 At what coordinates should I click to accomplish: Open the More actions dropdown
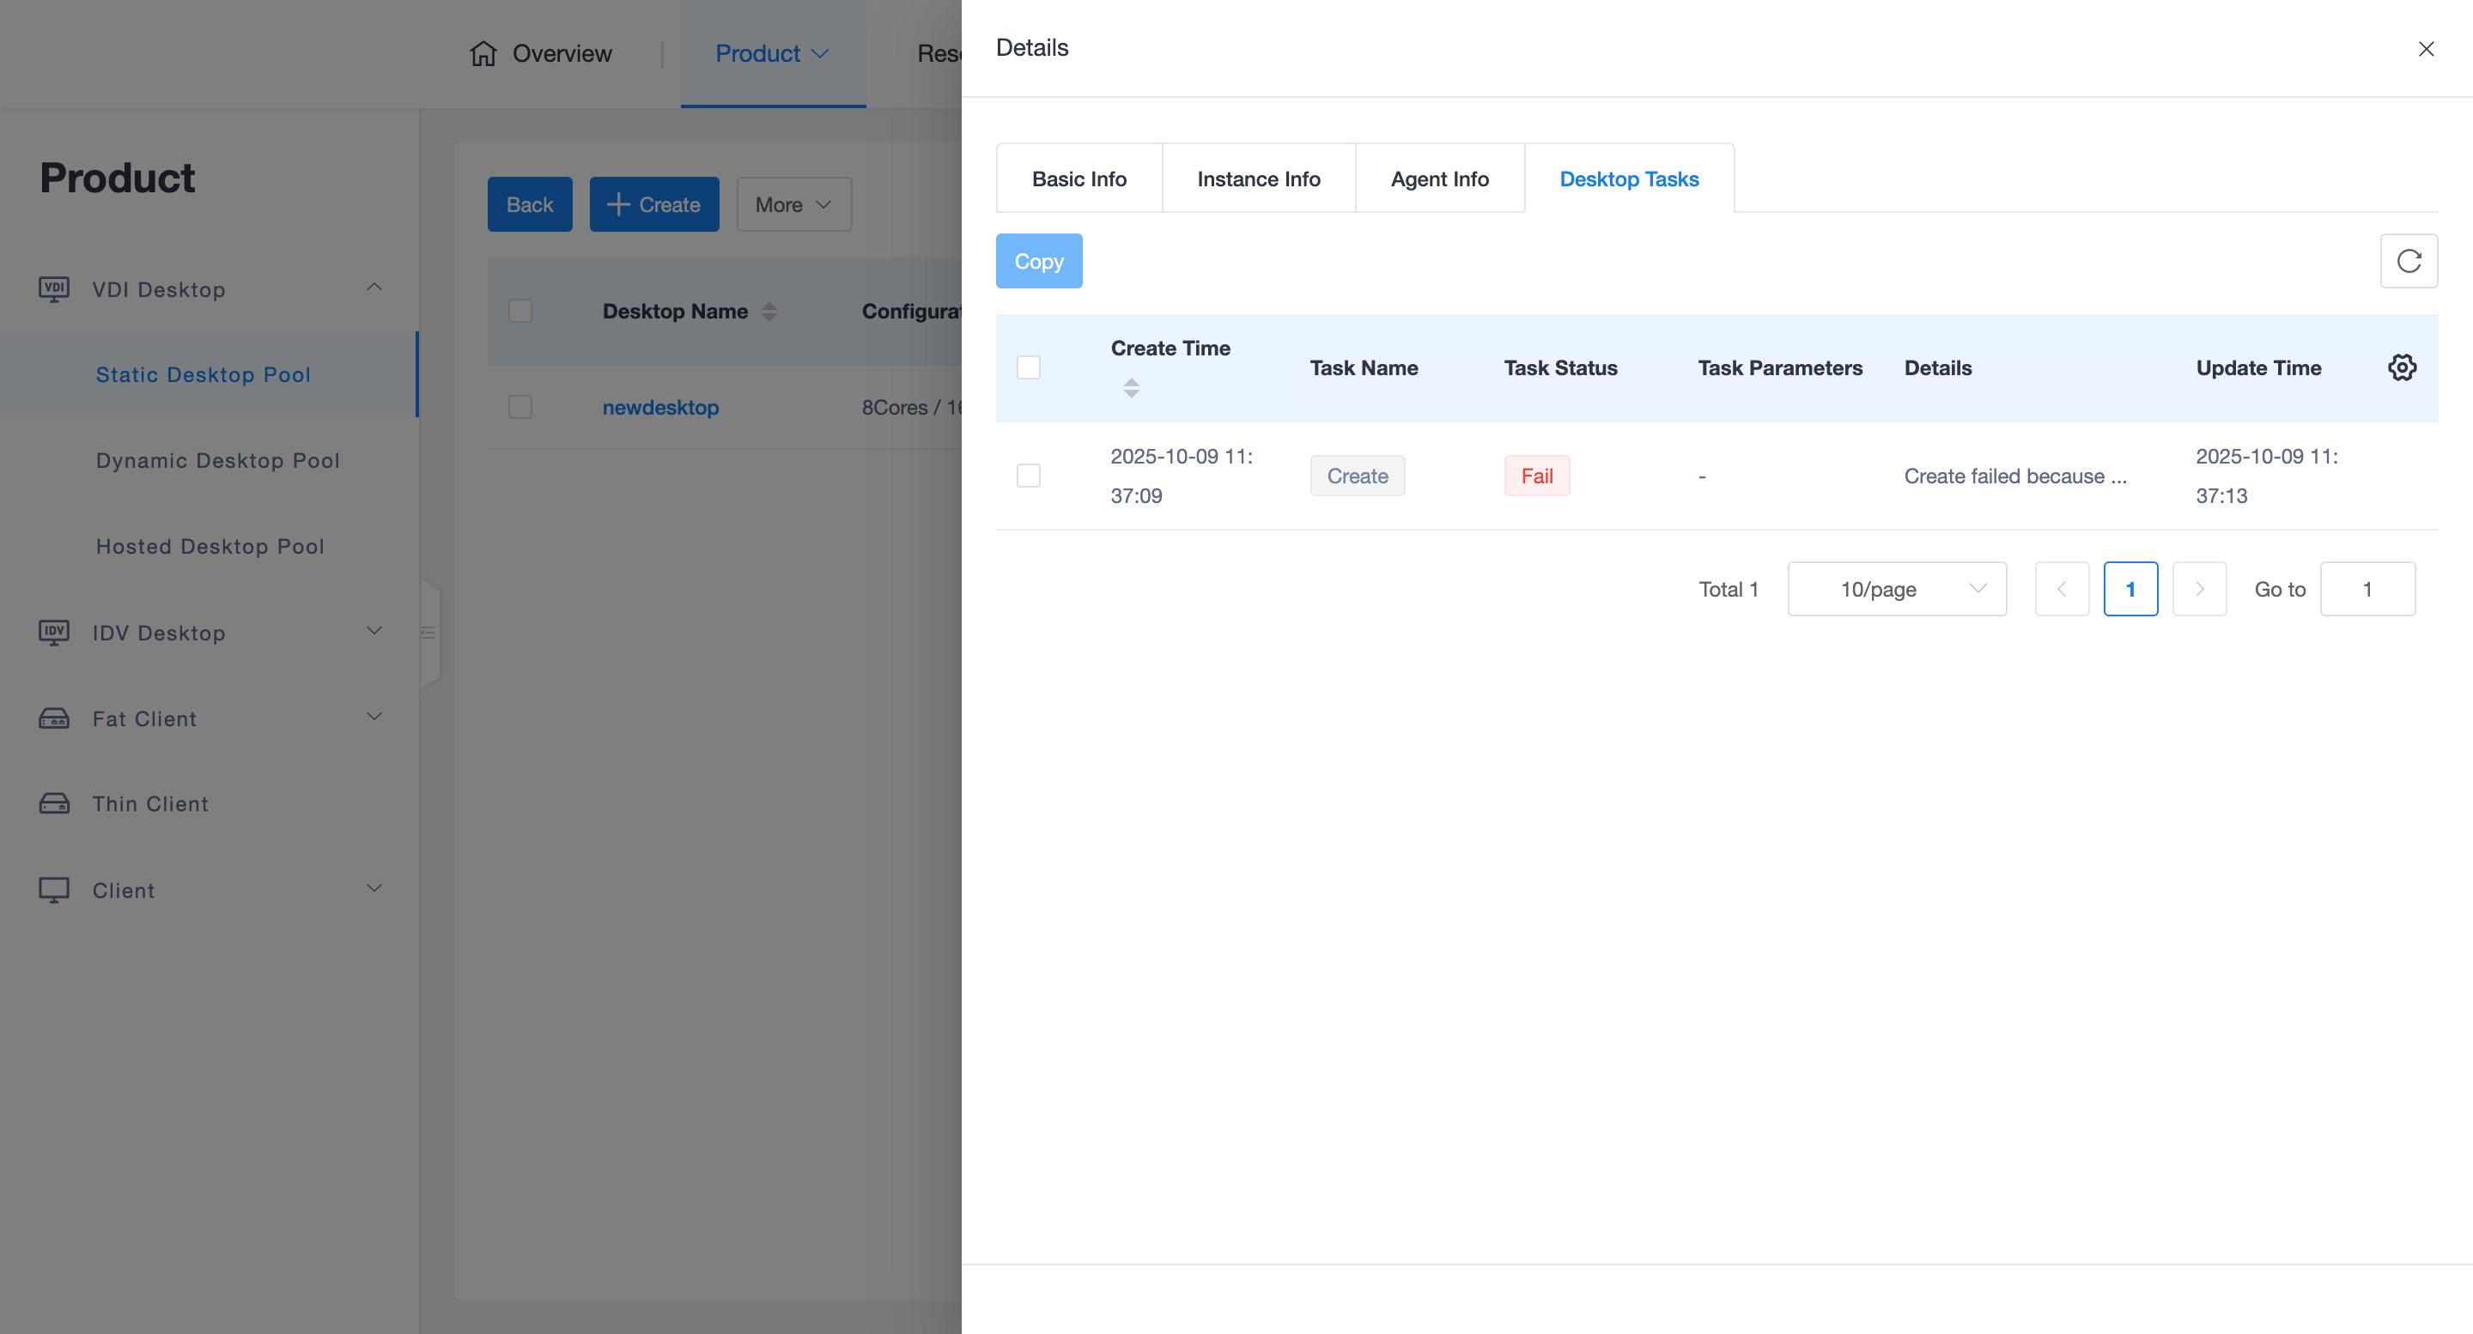click(793, 204)
